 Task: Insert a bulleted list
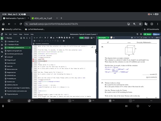point(73,38)
